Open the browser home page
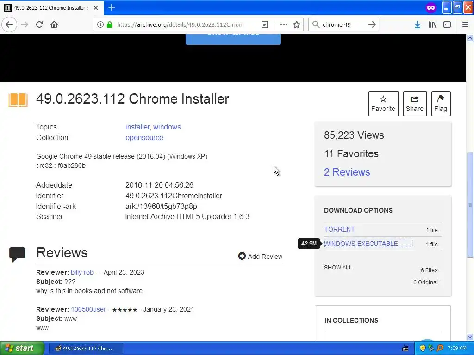 (x=54, y=24)
